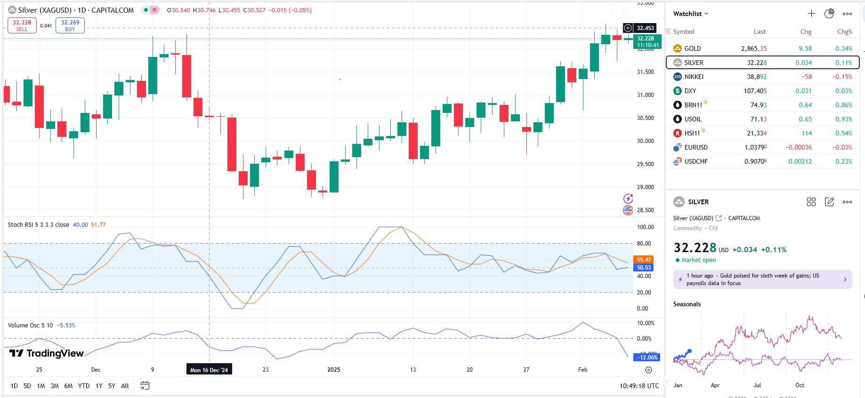The height and width of the screenshot is (398, 865).
Task: Sort watchlist by Chg% column header
Action: click(844, 32)
